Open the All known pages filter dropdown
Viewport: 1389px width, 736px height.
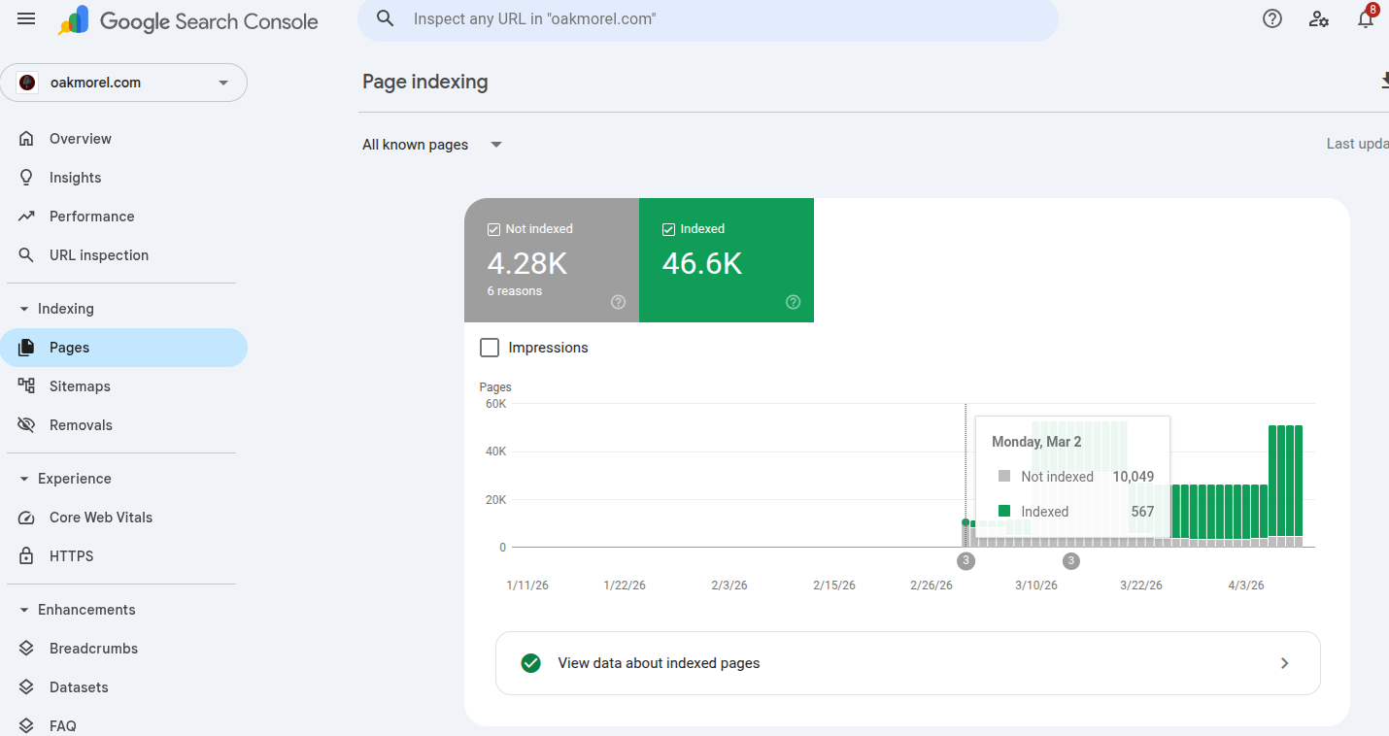432,145
